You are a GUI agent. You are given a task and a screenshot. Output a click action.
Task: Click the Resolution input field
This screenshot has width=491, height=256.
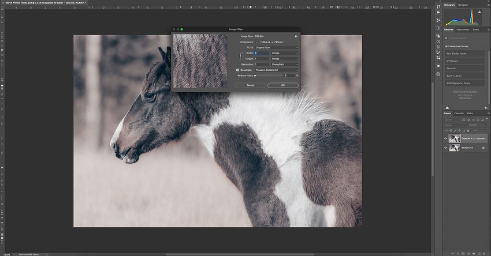tap(262, 65)
